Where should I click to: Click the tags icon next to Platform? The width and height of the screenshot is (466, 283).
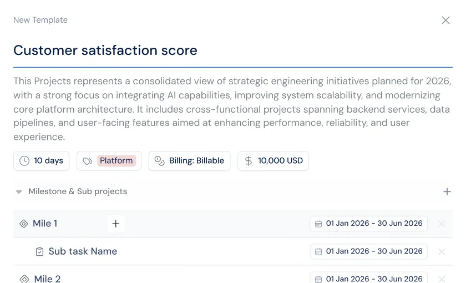(x=88, y=161)
